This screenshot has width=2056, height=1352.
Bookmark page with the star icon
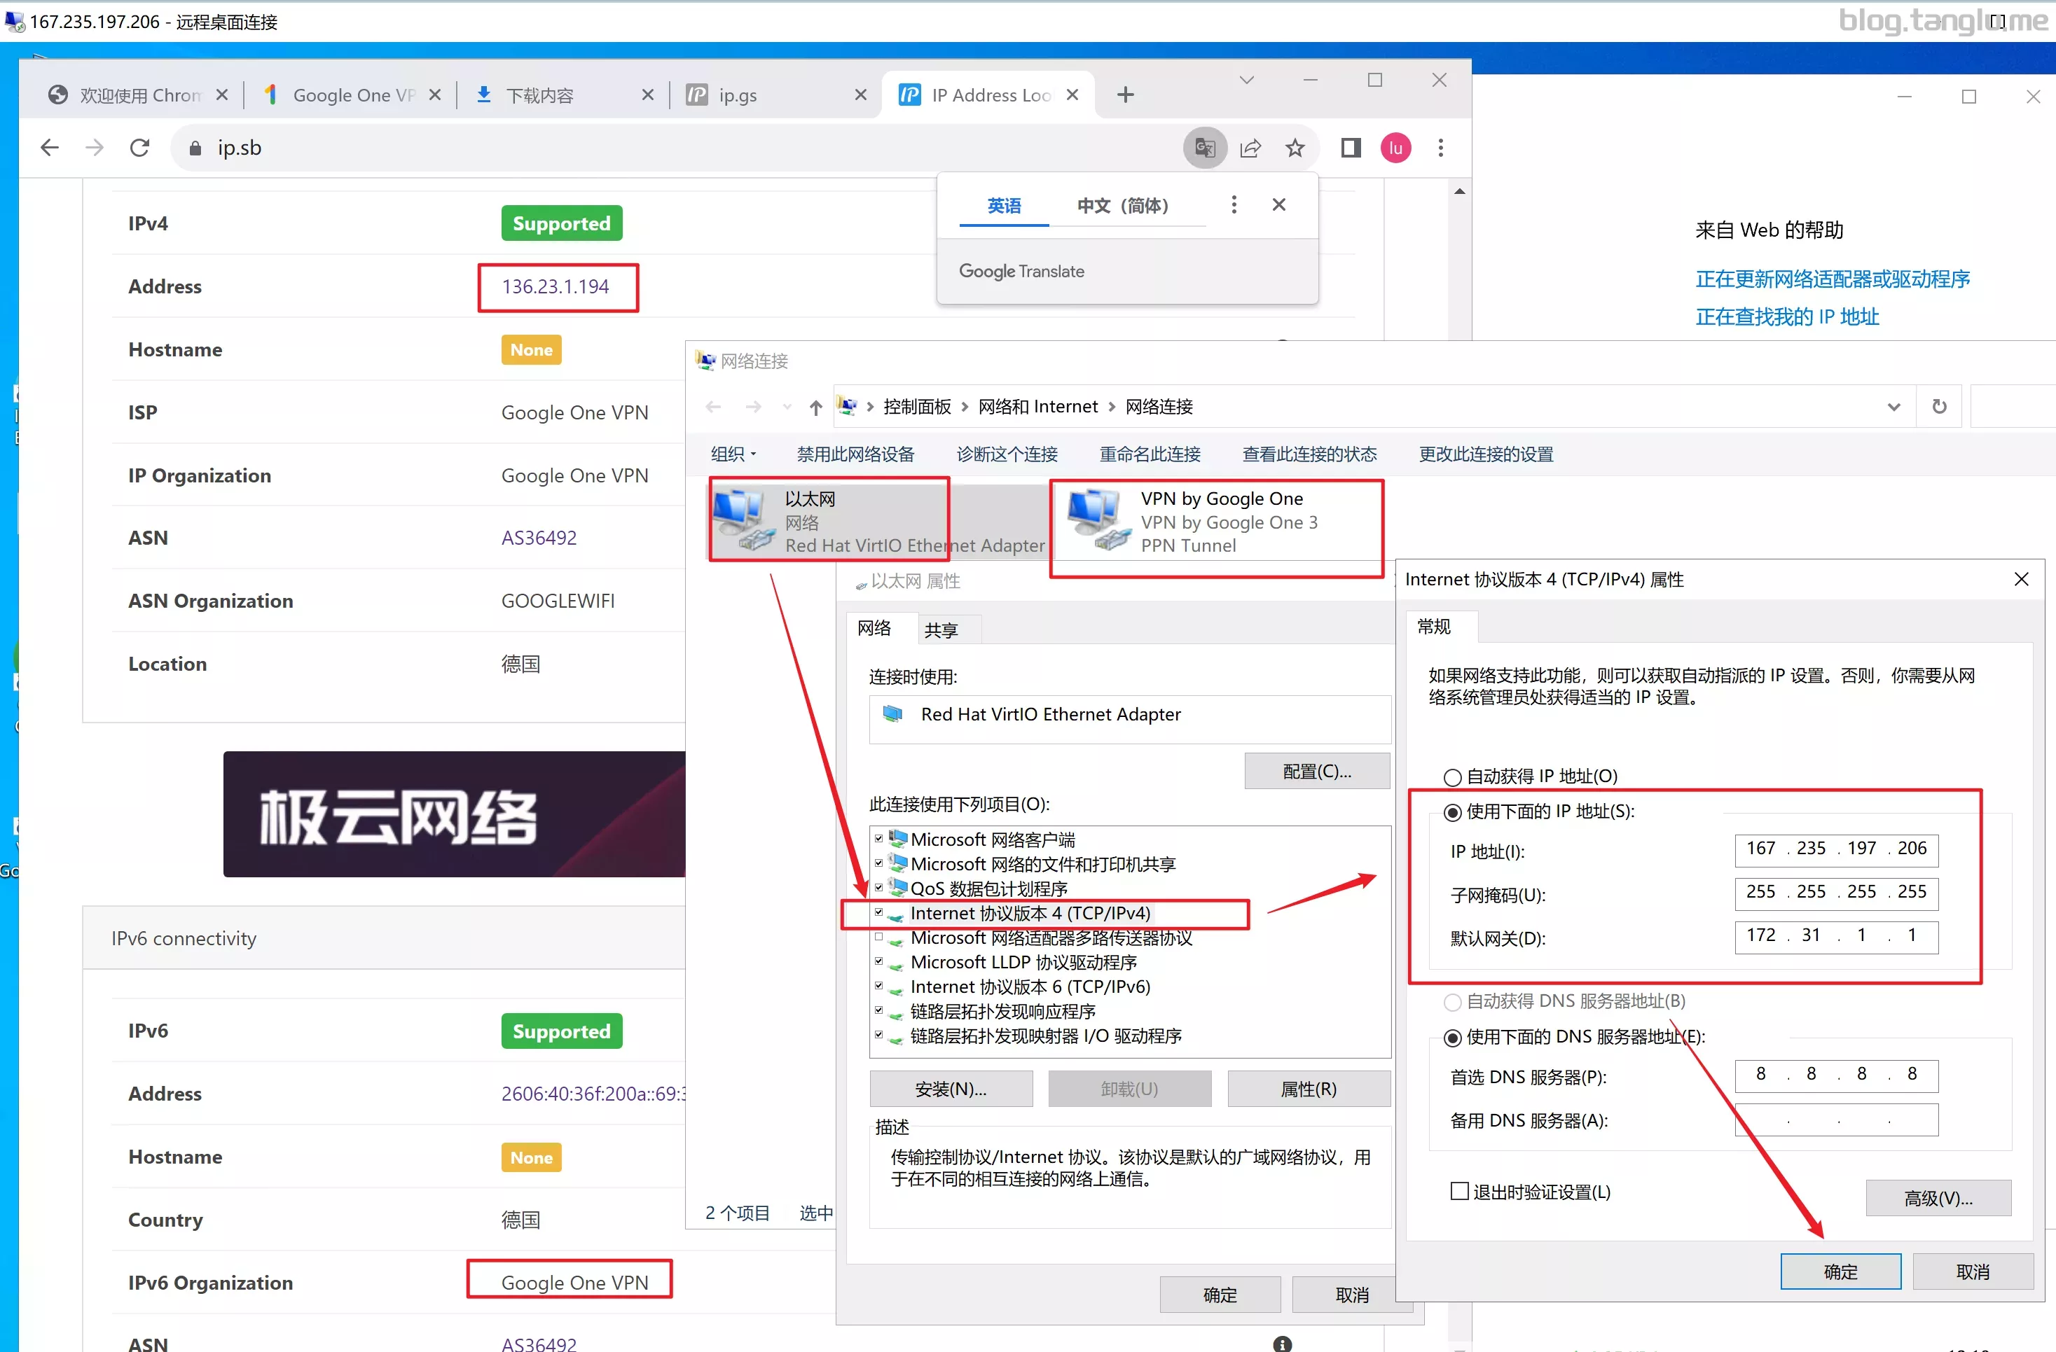pyautogui.click(x=1294, y=148)
